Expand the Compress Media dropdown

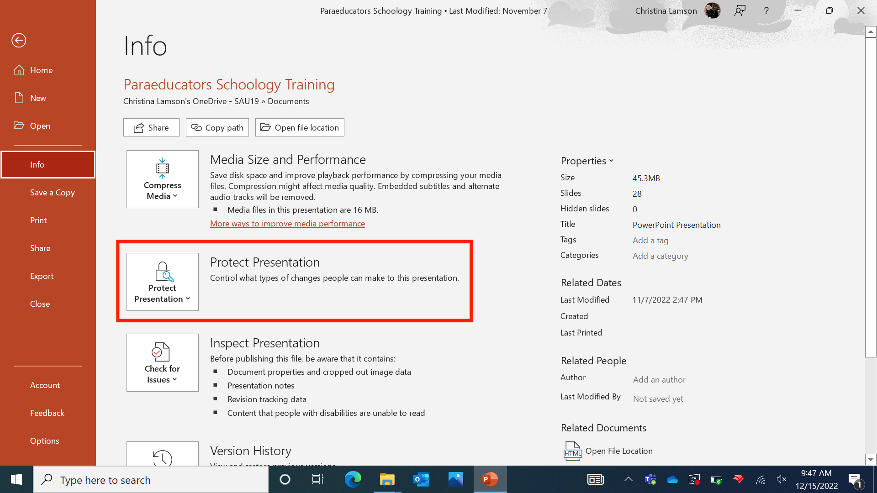click(163, 179)
